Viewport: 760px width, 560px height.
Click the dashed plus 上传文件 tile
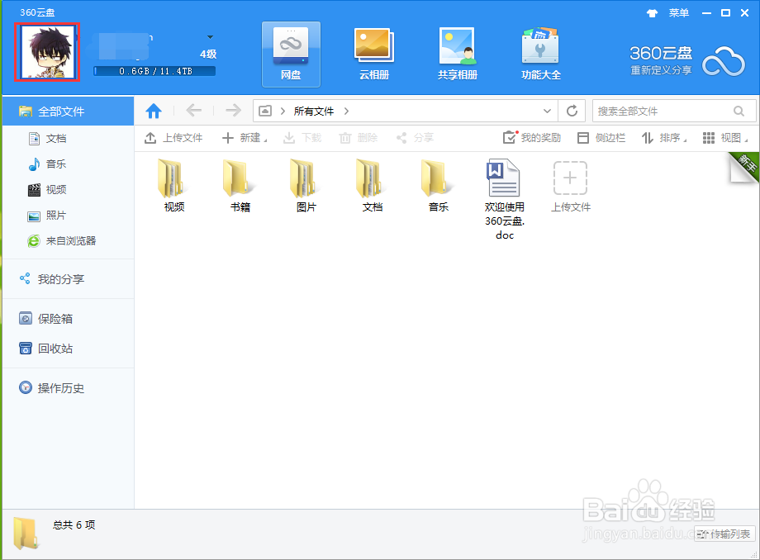pos(571,186)
